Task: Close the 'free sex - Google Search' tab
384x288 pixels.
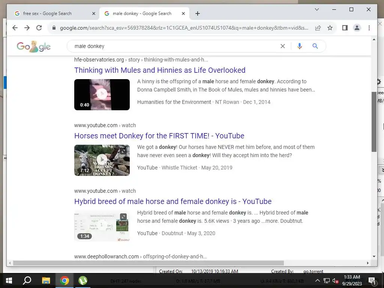Action: tap(93, 13)
